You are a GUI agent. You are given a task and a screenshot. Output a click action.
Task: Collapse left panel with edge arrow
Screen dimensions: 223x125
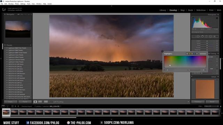coord(1,58)
